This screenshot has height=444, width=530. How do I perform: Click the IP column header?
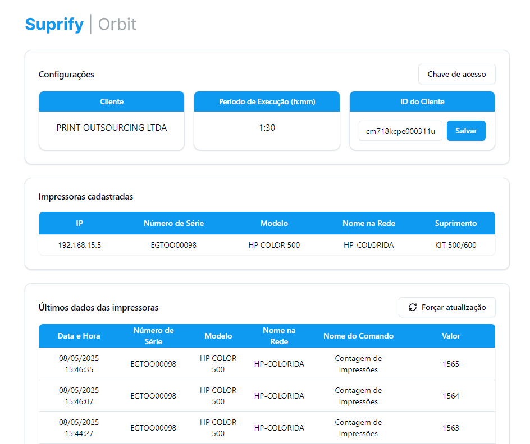[79, 223]
